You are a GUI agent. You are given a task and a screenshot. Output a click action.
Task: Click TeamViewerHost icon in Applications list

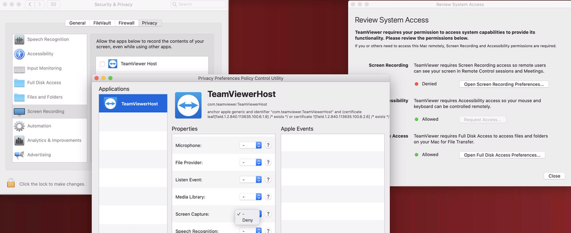110,104
